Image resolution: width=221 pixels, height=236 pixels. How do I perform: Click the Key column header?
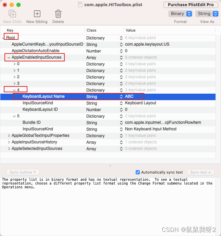click(x=10, y=30)
